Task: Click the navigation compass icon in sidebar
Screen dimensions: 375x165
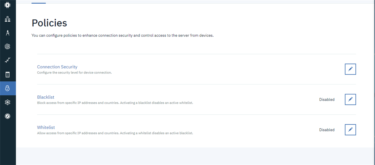Action: [x=8, y=116]
